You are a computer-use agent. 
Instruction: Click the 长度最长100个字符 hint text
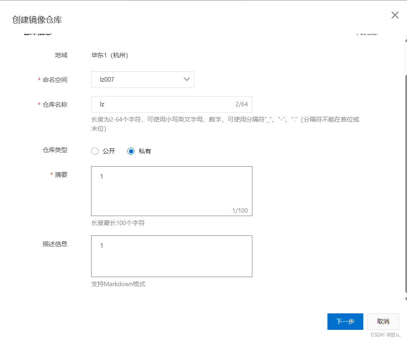(118, 223)
